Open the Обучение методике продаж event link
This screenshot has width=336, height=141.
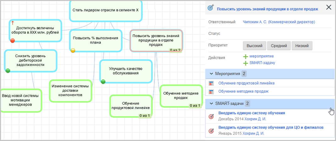tap(244, 91)
